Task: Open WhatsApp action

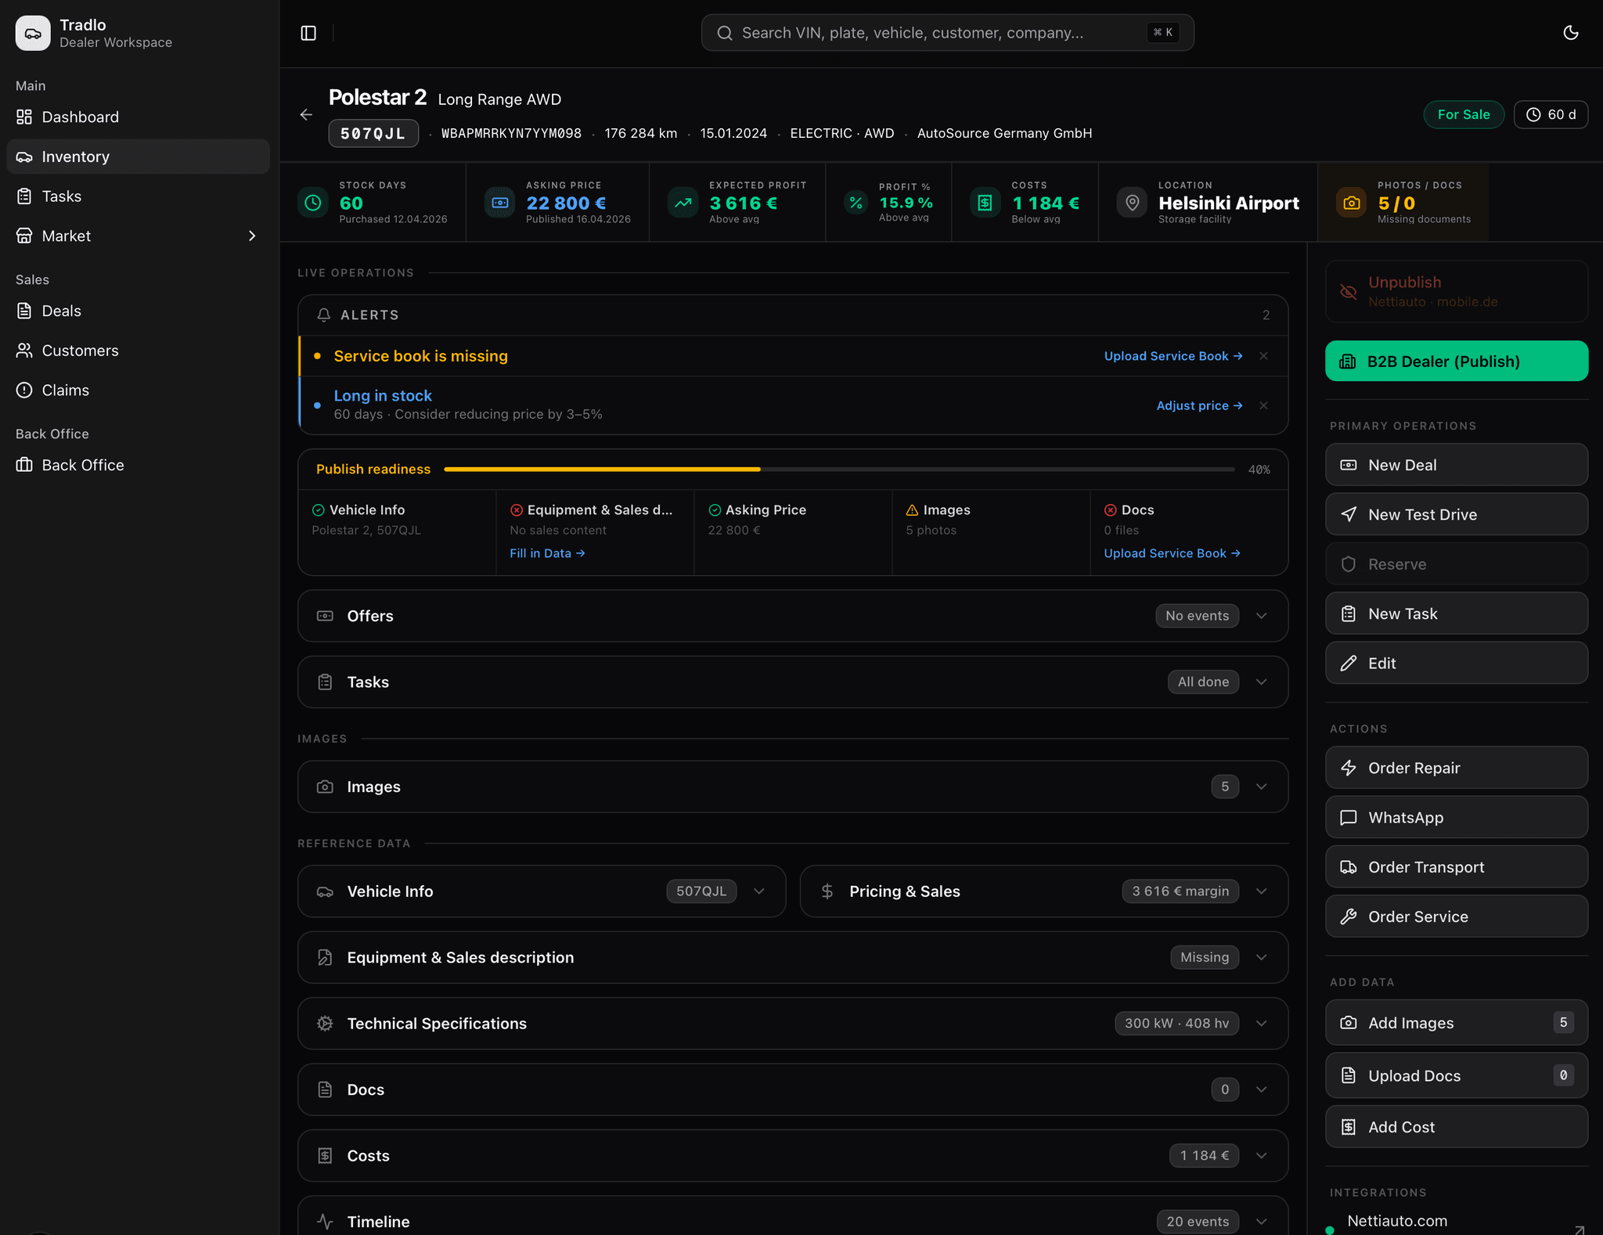Action: (x=1457, y=817)
